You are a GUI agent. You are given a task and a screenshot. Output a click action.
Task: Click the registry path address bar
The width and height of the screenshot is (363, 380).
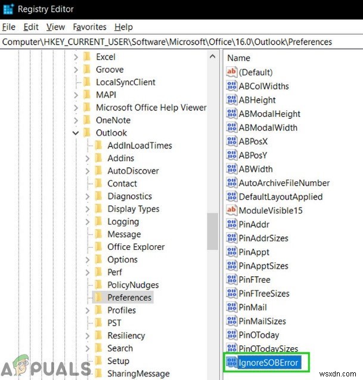coord(181,42)
